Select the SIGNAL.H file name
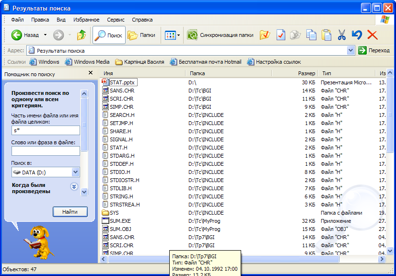This screenshot has height=276, width=396. (x=121, y=139)
